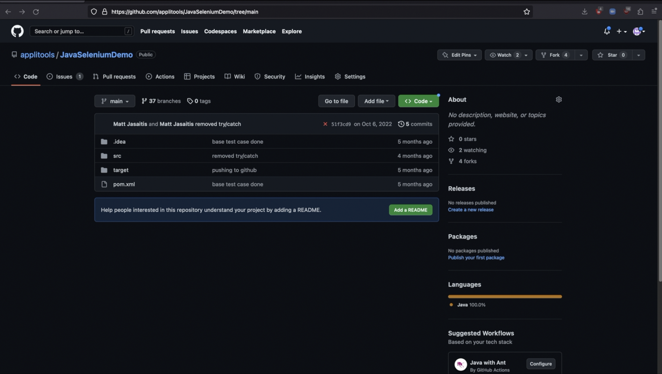Click the browser forward arrow
Screen dimensions: 662x374
coord(22,12)
